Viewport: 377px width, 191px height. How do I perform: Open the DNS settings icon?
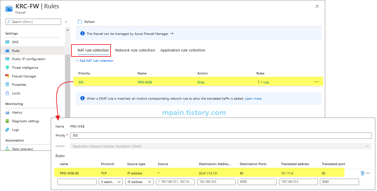(7, 42)
